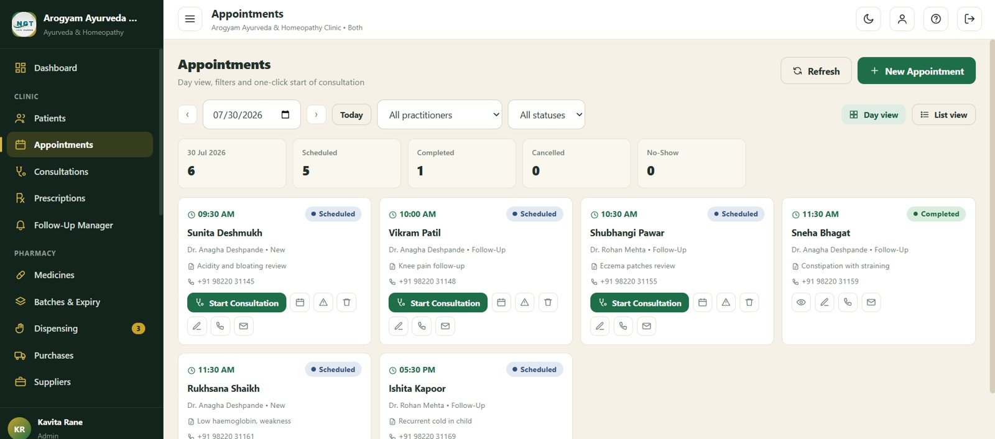View Sneha Bhagat's appointment with eye icon
Screen dimensions: 995x439
[801, 302]
